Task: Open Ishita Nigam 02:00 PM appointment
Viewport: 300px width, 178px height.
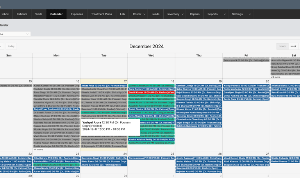Action: (x=151, y=116)
